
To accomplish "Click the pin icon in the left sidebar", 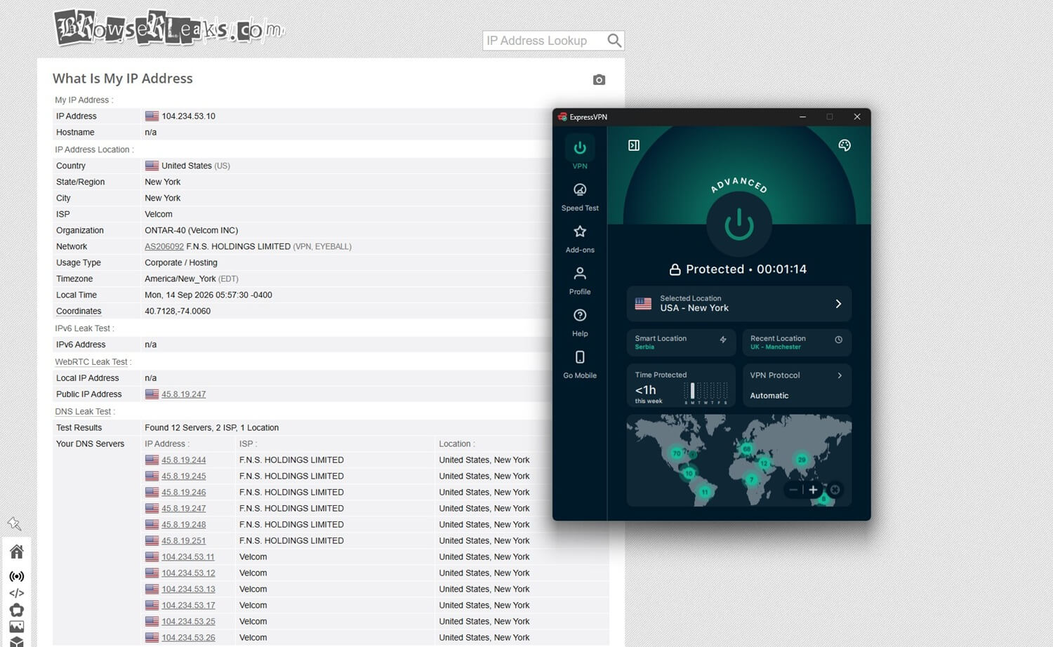I will pyautogui.click(x=15, y=523).
